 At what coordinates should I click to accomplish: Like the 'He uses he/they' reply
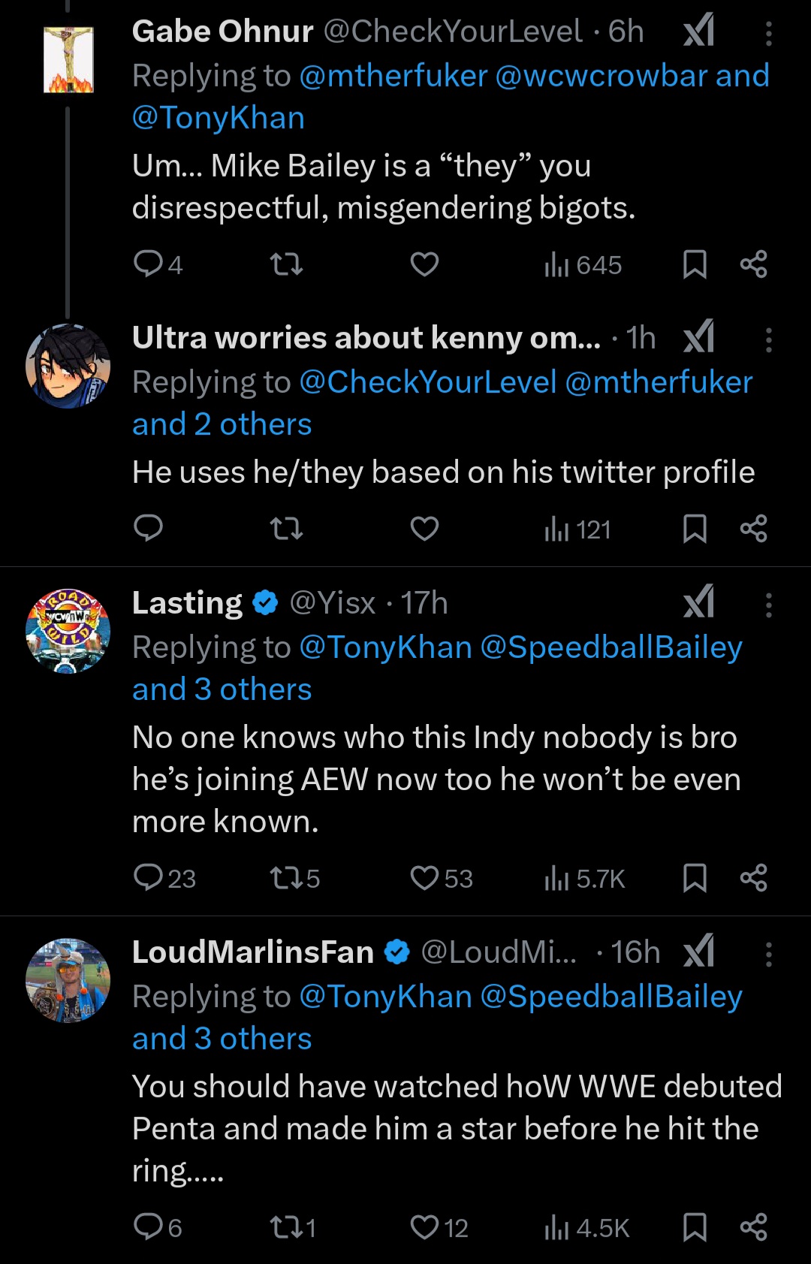click(x=424, y=529)
